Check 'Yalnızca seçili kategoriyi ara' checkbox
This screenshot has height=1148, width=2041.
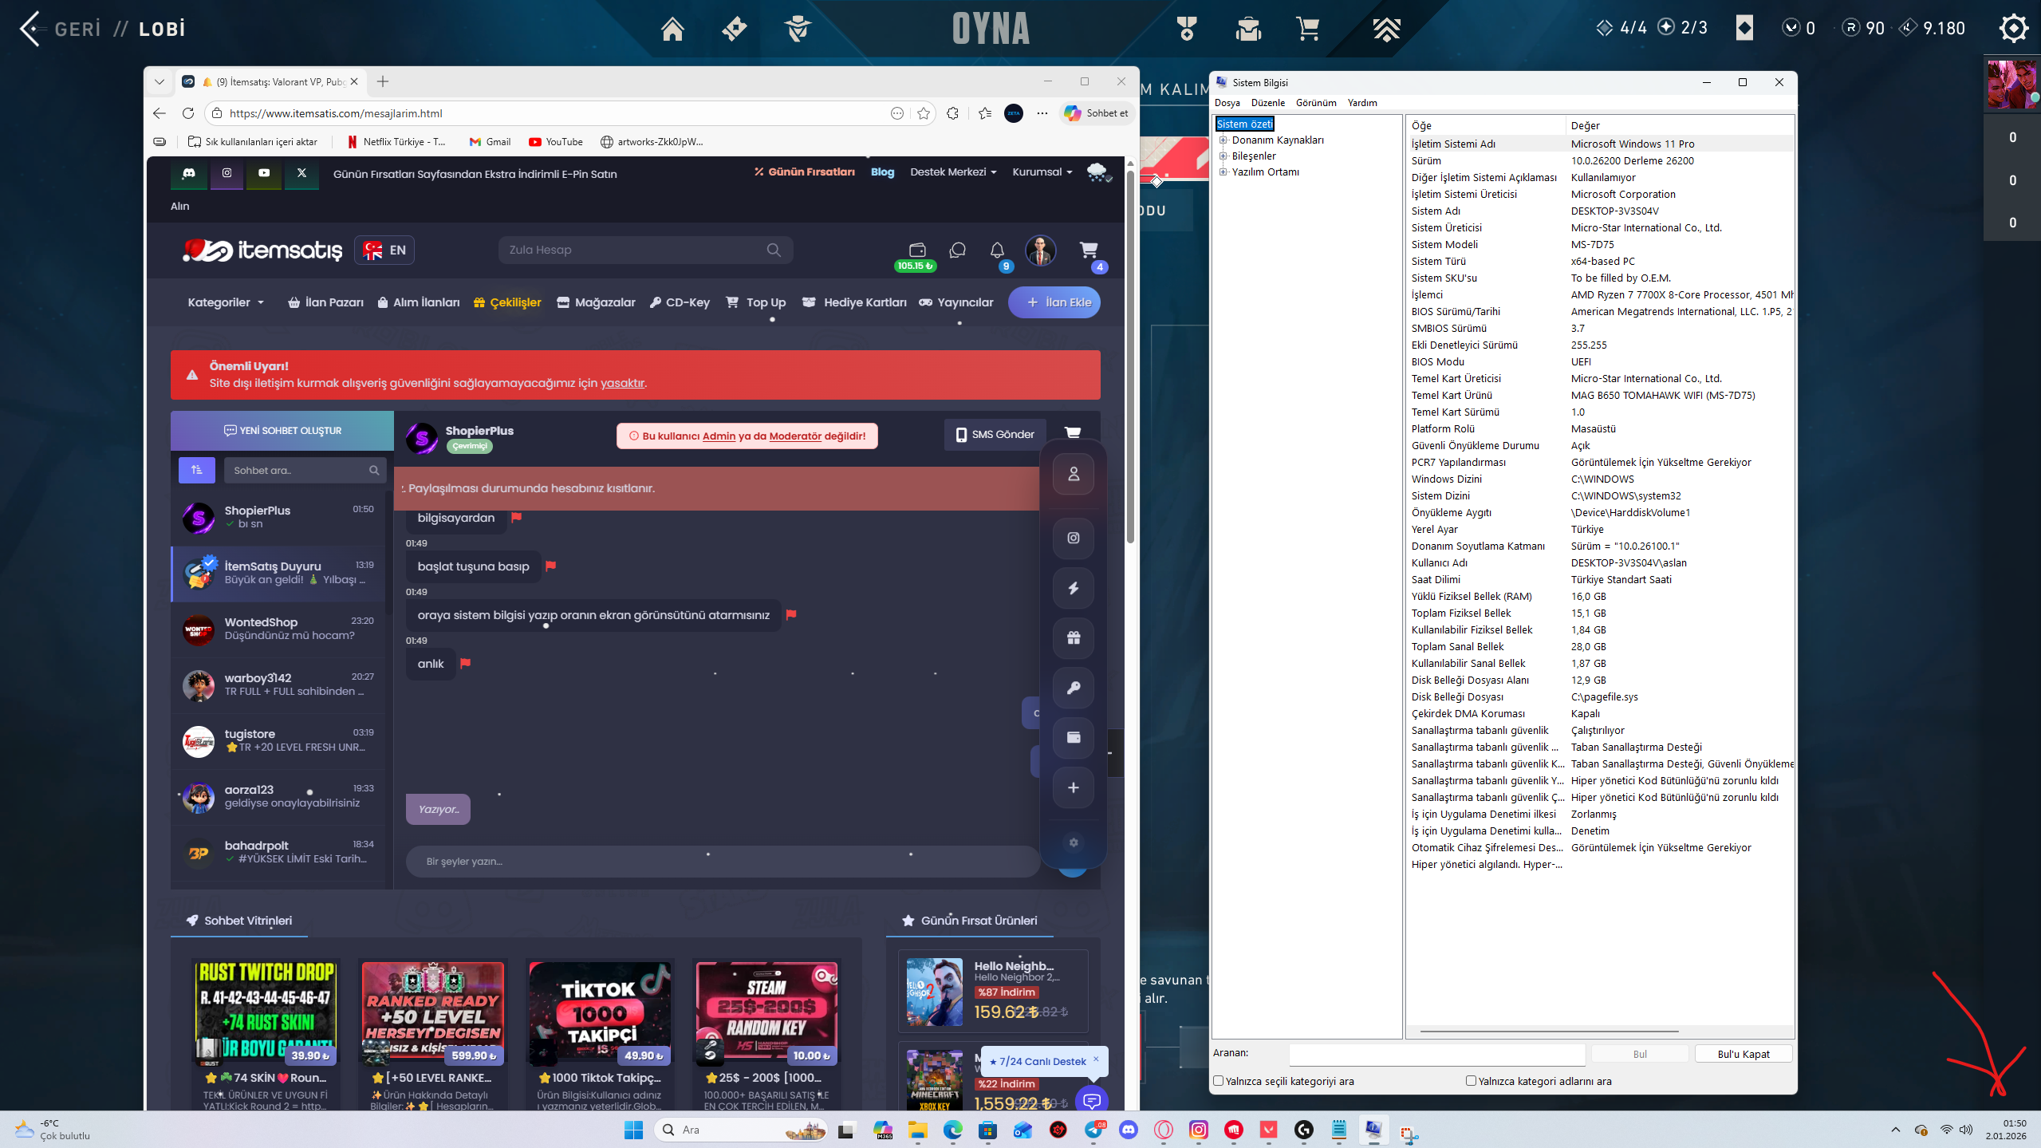point(1219,1081)
